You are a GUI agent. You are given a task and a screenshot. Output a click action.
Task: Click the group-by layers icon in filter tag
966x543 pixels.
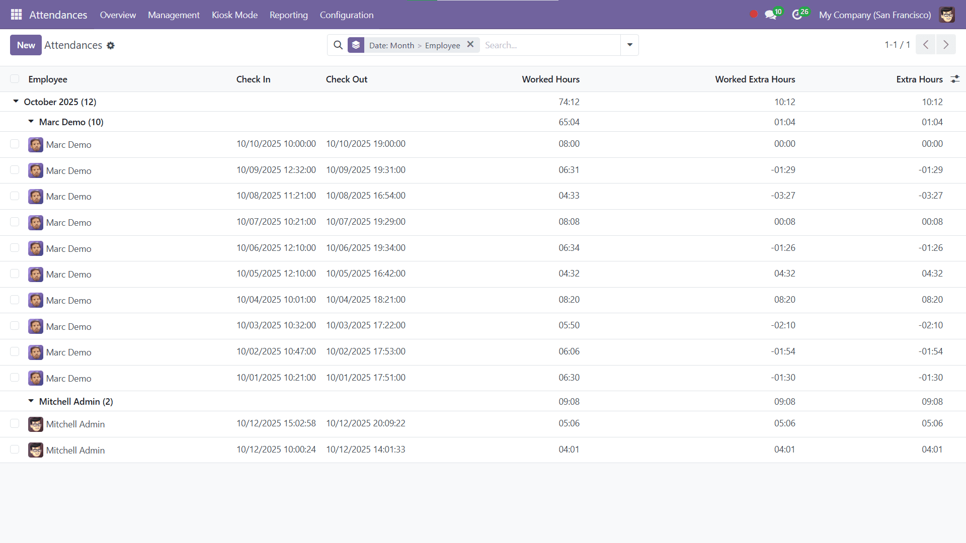tap(356, 45)
